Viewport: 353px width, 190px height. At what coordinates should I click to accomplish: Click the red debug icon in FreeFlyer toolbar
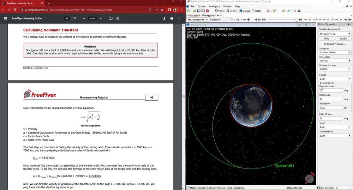point(268,11)
